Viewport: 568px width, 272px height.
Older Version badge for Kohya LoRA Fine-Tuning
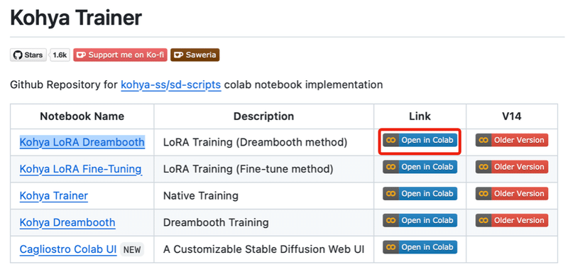[x=512, y=167]
